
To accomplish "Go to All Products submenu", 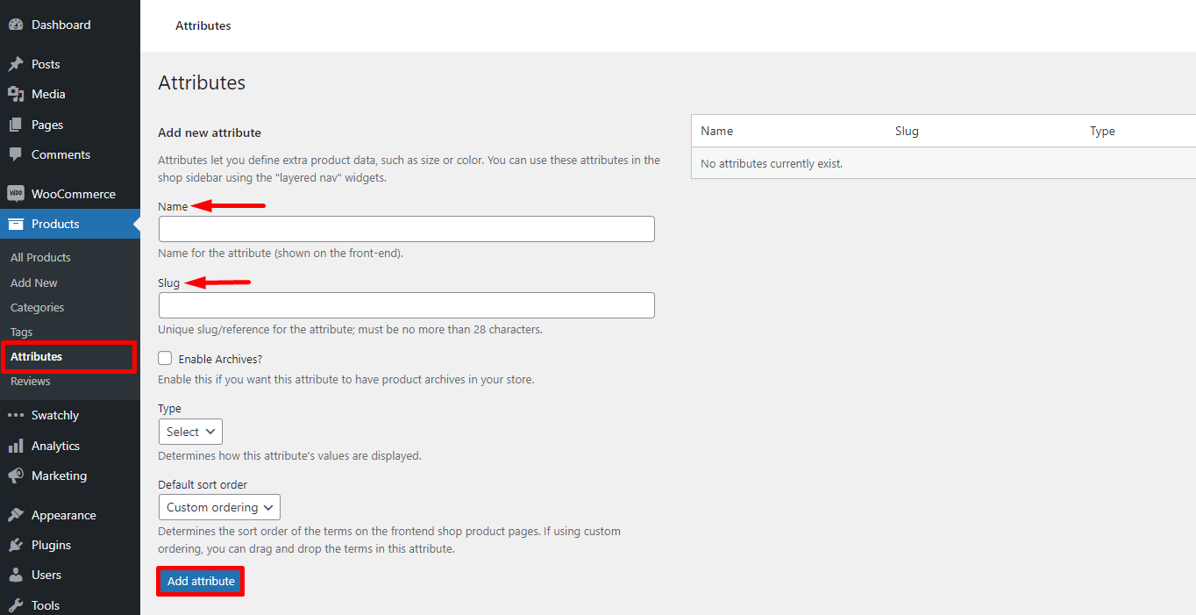I will (x=40, y=257).
